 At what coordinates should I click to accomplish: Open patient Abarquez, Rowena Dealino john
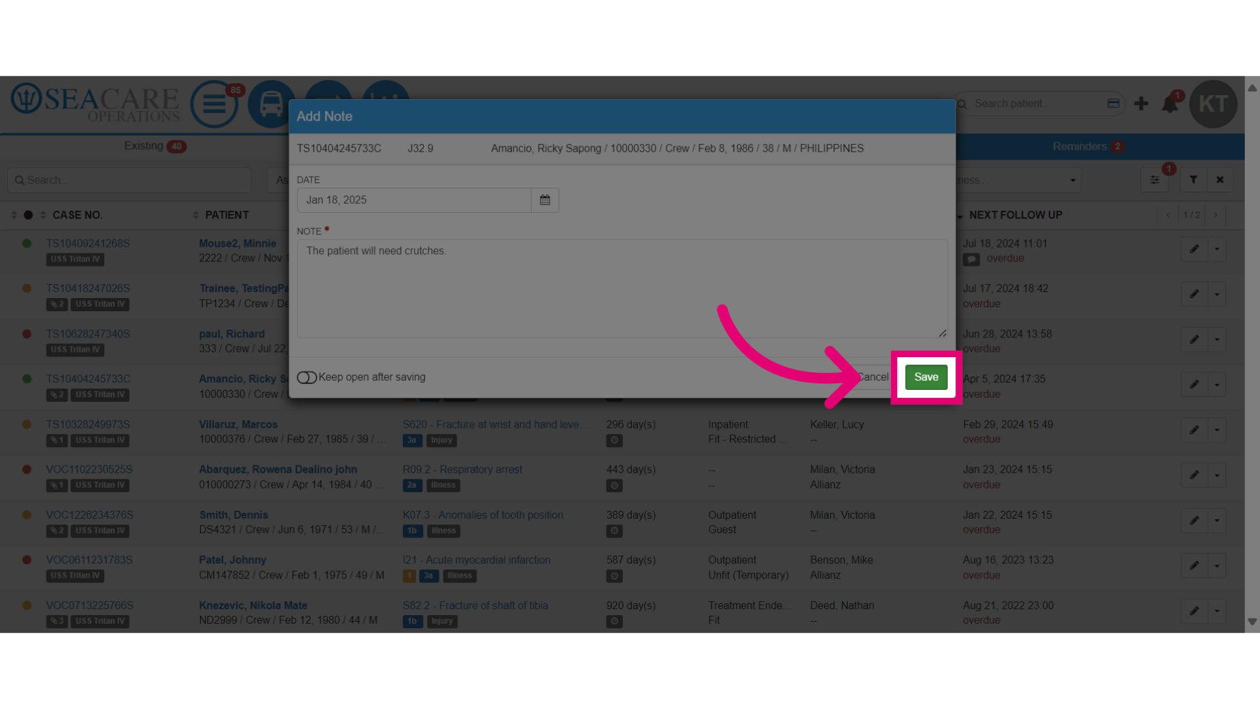(x=278, y=469)
